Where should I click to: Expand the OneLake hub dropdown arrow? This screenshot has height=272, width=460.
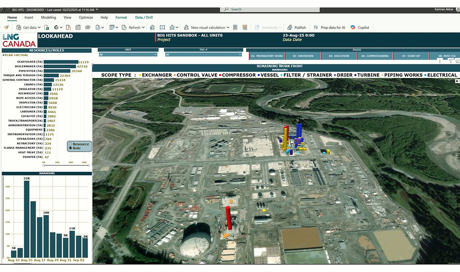61,27
